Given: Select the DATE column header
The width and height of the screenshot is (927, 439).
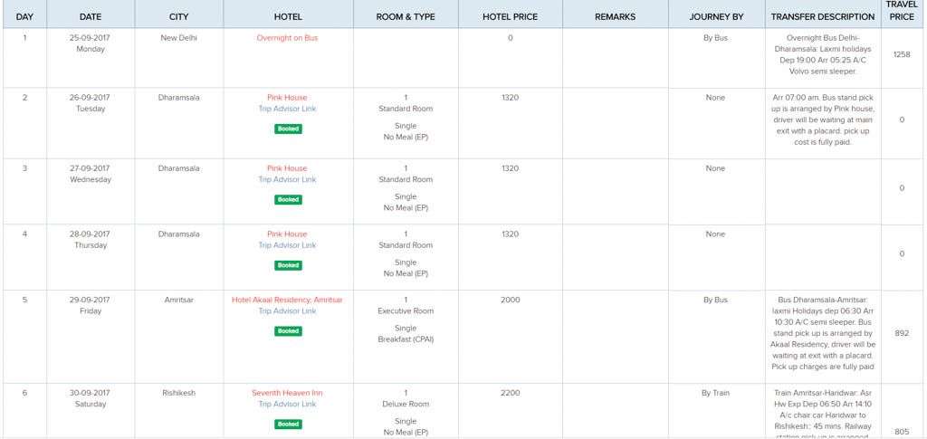Looking at the screenshot, I should tap(91, 16).
